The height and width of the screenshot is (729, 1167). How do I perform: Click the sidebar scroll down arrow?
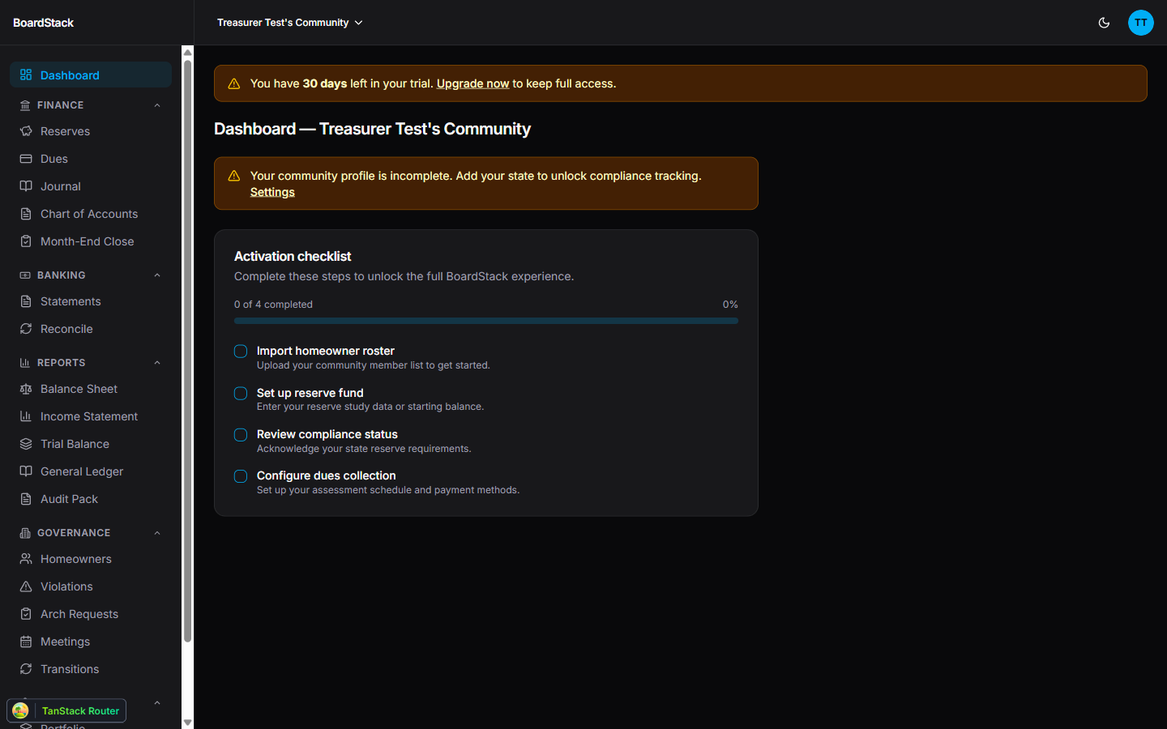[x=187, y=722]
